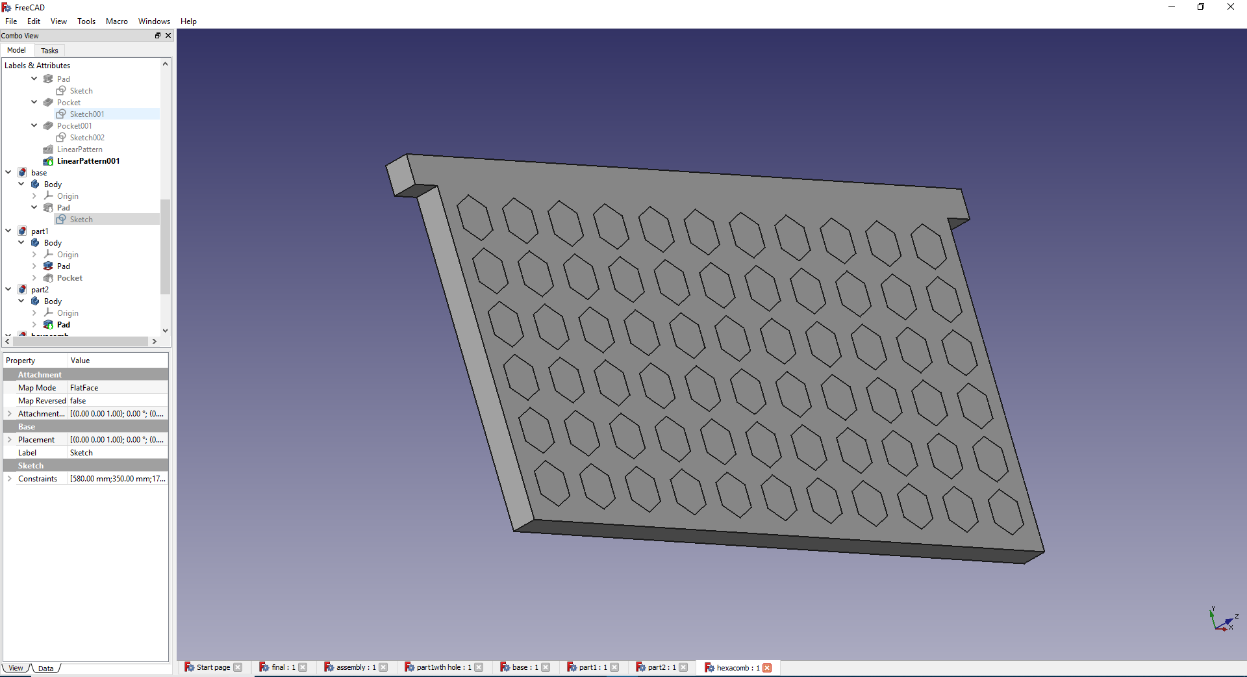
Task: Click the Body icon under part2
Action: coord(35,301)
